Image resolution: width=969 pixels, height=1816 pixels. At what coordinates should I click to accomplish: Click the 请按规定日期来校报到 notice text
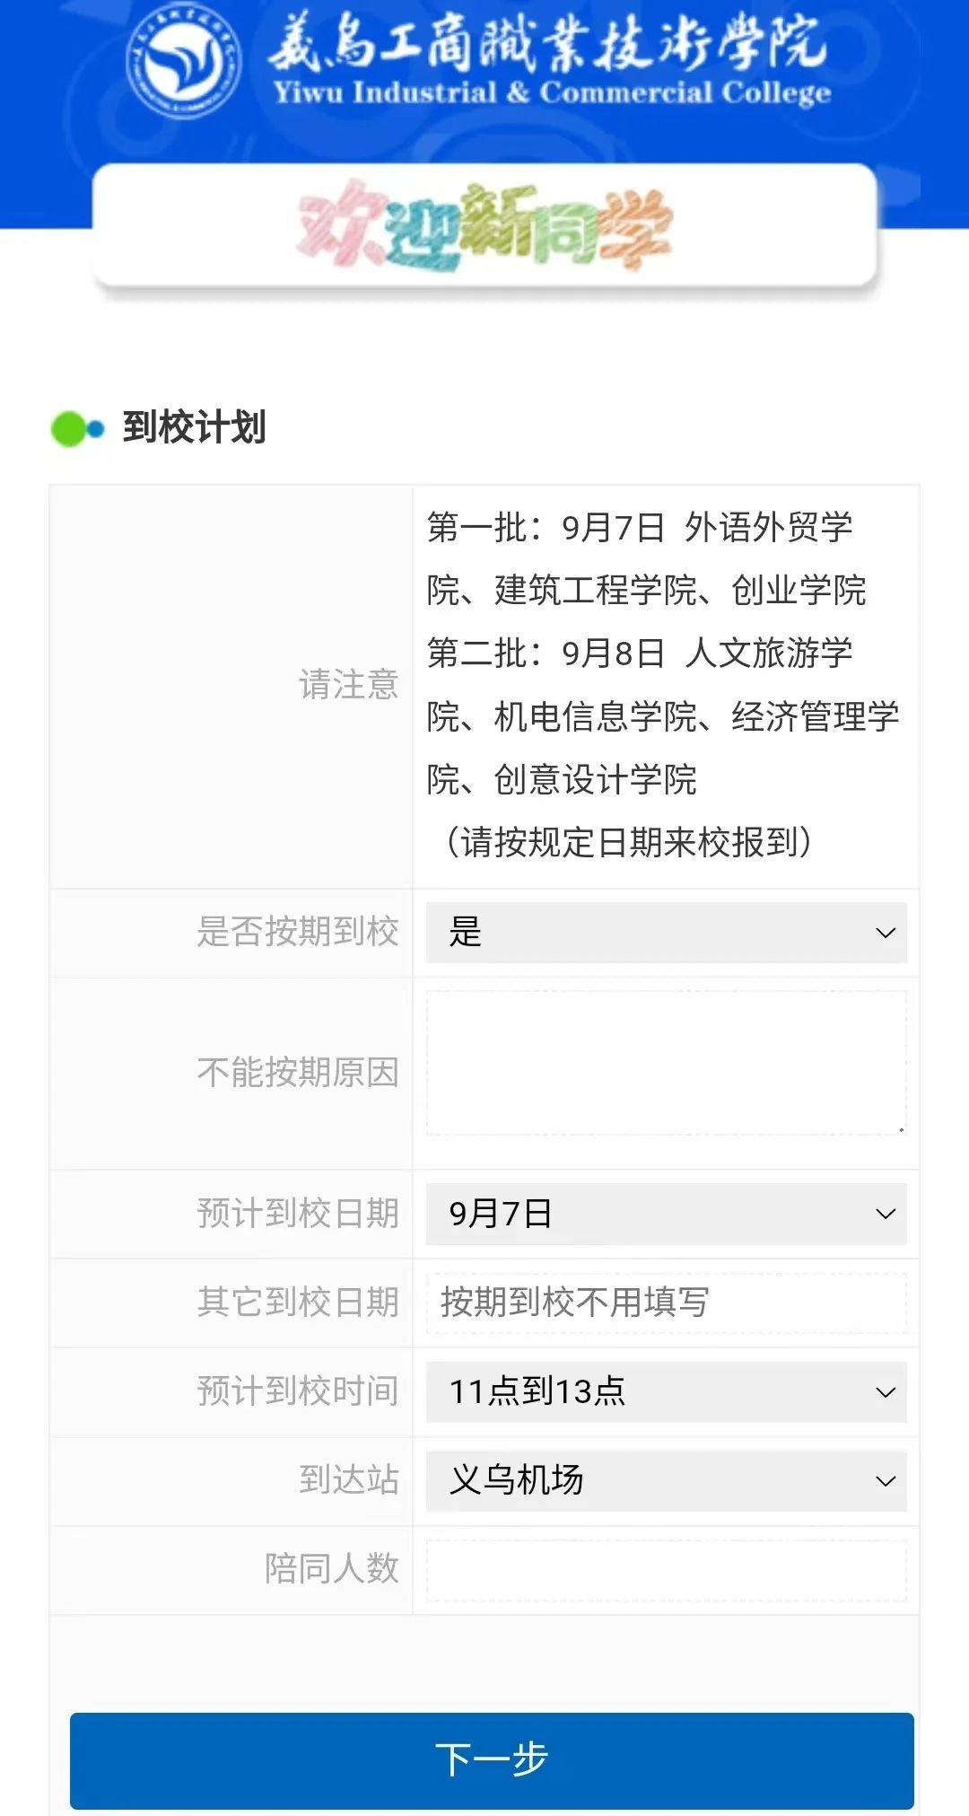[628, 842]
